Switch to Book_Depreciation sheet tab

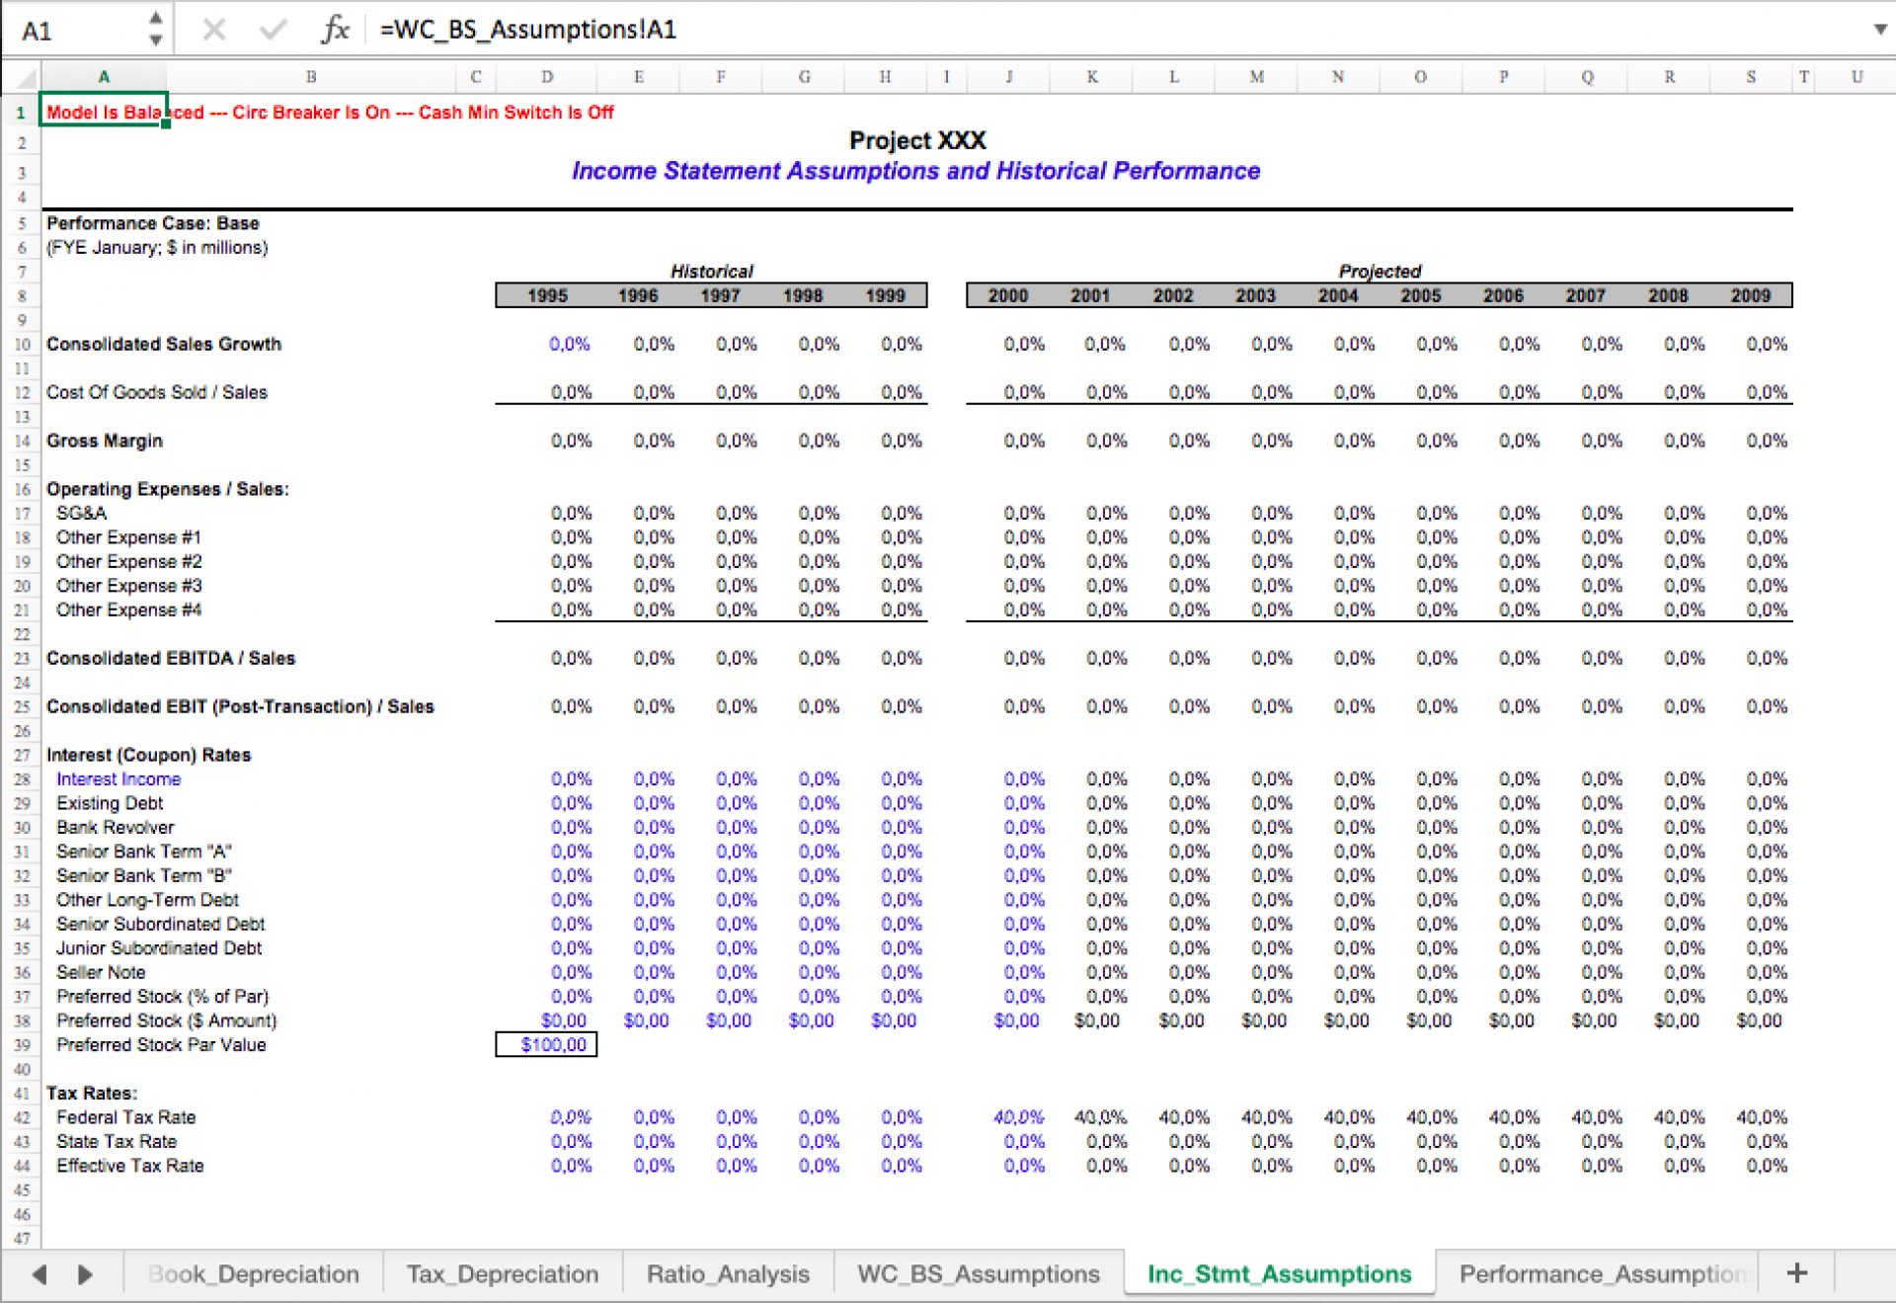click(253, 1274)
